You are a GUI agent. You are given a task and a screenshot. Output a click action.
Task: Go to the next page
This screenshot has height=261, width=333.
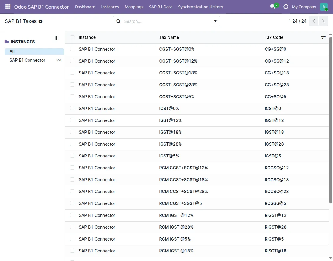323,21
